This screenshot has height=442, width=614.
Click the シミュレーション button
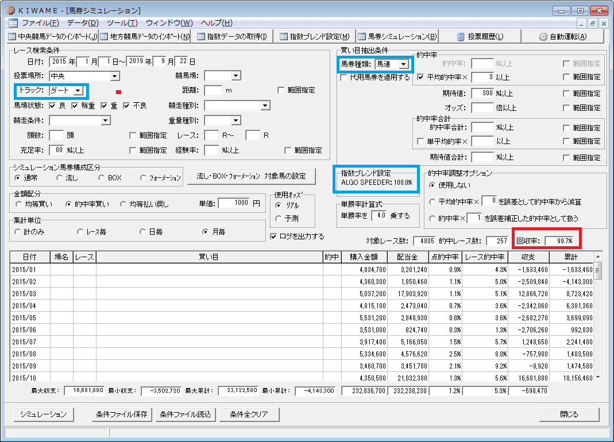point(44,414)
